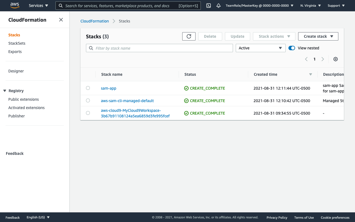Image resolution: width=355 pixels, height=222 pixels.
Task: Open the aws-sam-cli-managed-default stack link
Action: [x=127, y=101]
